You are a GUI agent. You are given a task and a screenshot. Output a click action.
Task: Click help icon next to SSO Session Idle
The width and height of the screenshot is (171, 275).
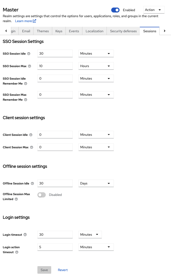click(29, 54)
